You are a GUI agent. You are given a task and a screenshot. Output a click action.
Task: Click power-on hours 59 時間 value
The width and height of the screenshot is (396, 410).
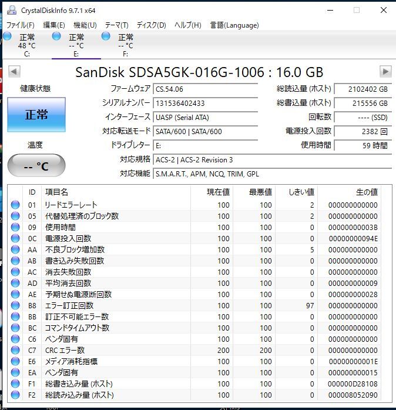363,146
